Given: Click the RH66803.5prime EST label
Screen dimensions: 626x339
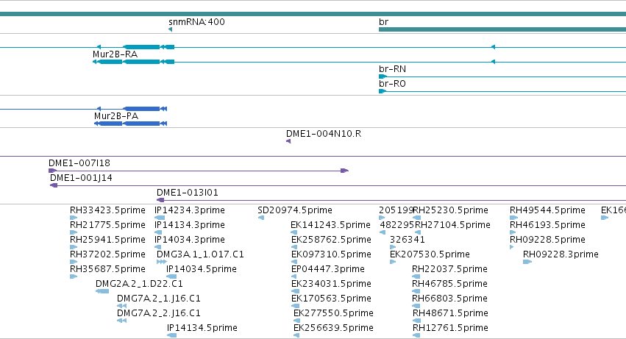Looking at the screenshot, I should 449,299.
